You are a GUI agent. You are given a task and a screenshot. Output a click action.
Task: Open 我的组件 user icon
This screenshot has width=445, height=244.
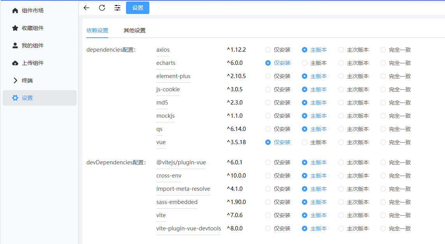click(15, 45)
